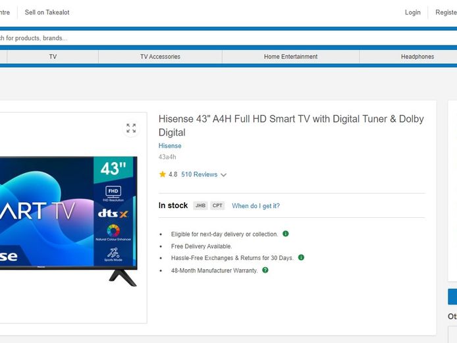The height and width of the screenshot is (343, 457).
Task: Open the TV Accessories category tab
Action: pyautogui.click(x=160, y=57)
